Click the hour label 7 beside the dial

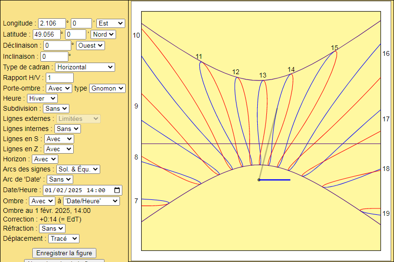(136, 201)
